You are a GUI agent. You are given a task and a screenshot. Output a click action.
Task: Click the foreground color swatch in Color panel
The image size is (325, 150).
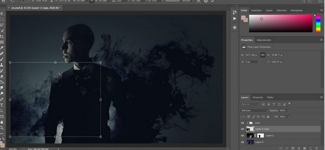[243, 18]
